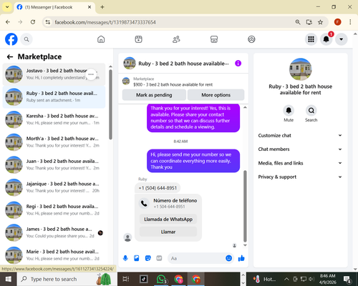
Task: Open the Regi conversation
Action: tap(54, 210)
